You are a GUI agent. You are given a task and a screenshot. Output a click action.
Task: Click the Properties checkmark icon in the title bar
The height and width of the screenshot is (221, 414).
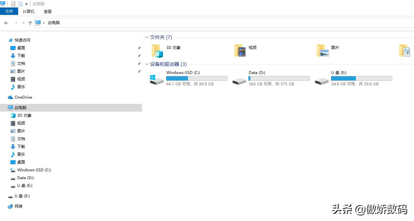(x=13, y=4)
